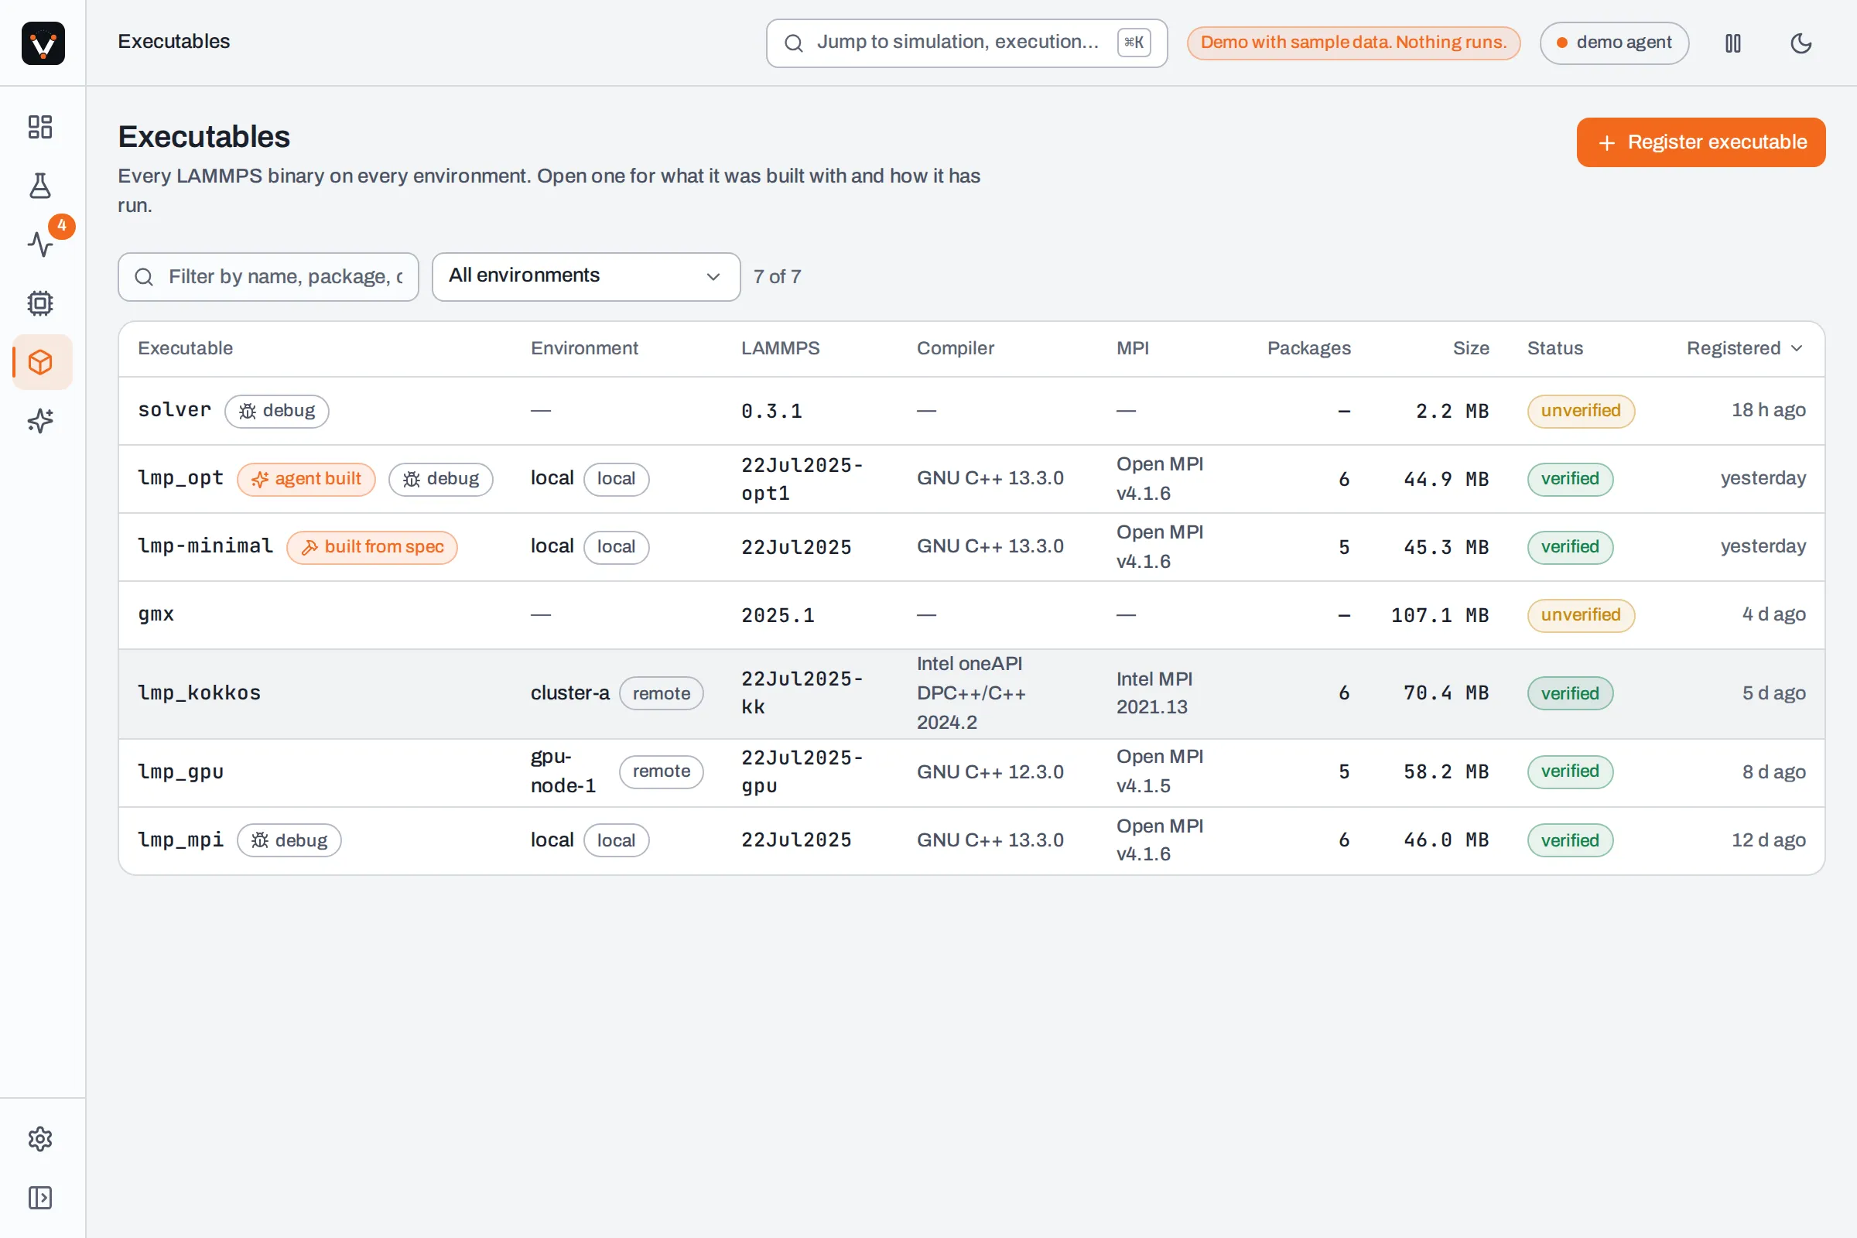Click the Intel MPI 2021.13 cell
Screen dimensions: 1857x1238
pos(1154,693)
